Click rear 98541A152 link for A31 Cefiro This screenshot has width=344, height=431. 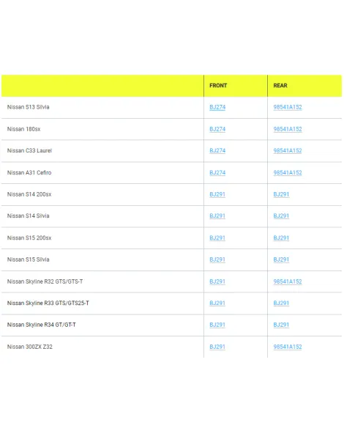point(288,173)
